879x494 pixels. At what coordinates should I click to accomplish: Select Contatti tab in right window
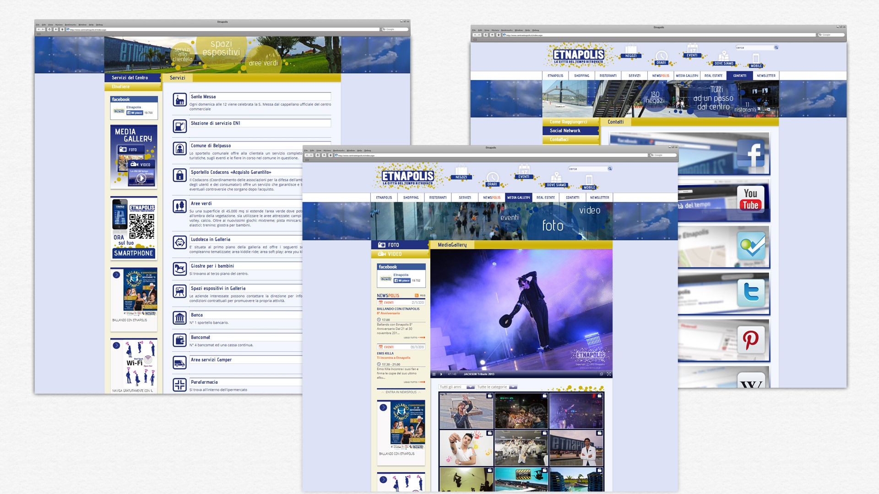(739, 76)
